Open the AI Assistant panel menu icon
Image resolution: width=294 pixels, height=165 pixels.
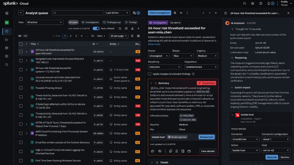click(x=226, y=13)
